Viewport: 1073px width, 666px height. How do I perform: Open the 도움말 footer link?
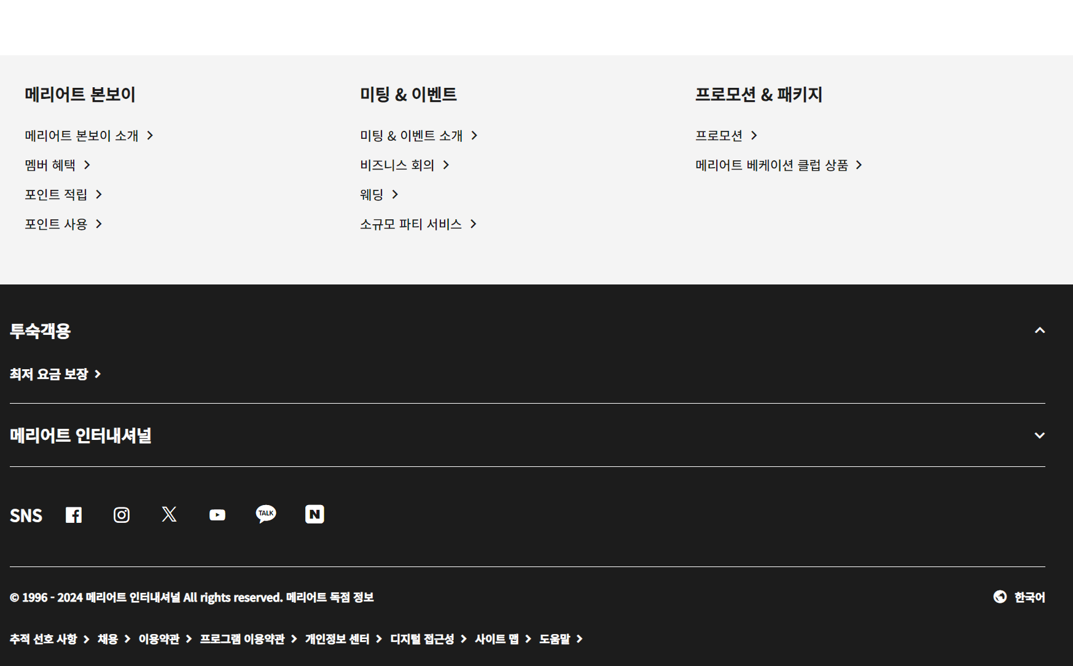[x=561, y=639]
